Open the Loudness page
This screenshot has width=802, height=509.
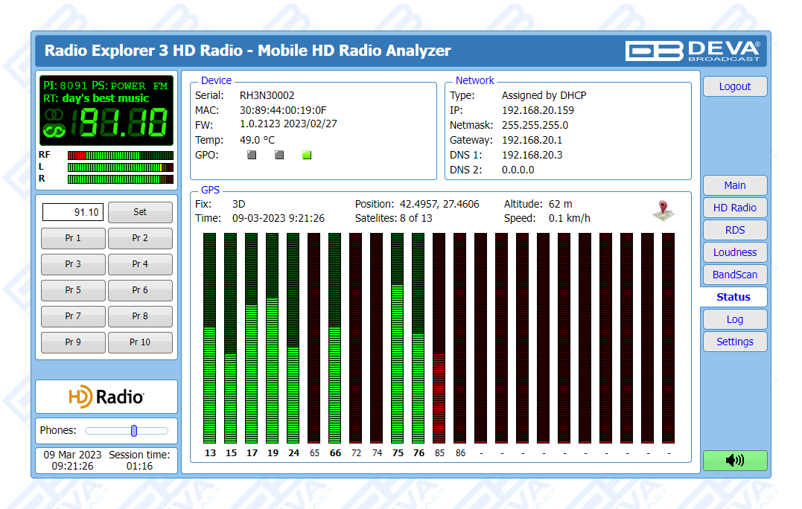point(734,252)
